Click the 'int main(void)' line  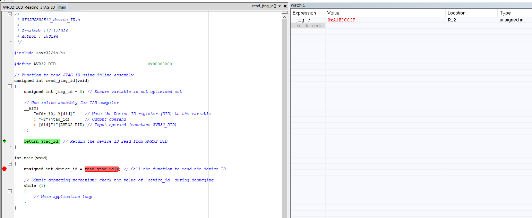pyautogui.click(x=31, y=158)
